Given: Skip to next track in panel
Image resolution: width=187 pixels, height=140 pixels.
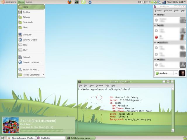Looking at the screenshot, I should pyautogui.click(x=148, y=2).
